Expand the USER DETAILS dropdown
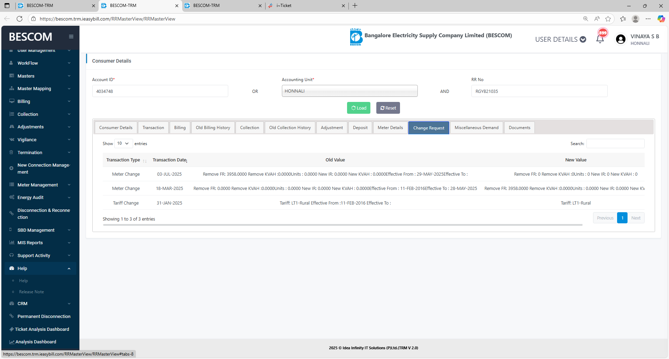The width and height of the screenshot is (669, 359). tap(561, 39)
